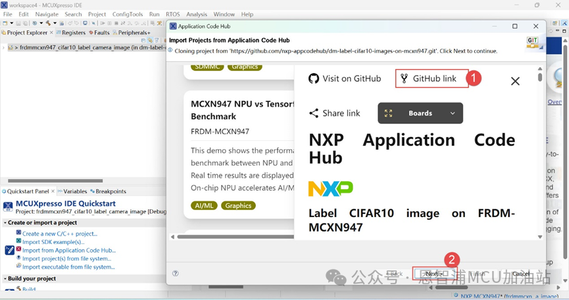569x300 pixels.
Task: Switch to the Breakpoints tab
Action: [108, 191]
